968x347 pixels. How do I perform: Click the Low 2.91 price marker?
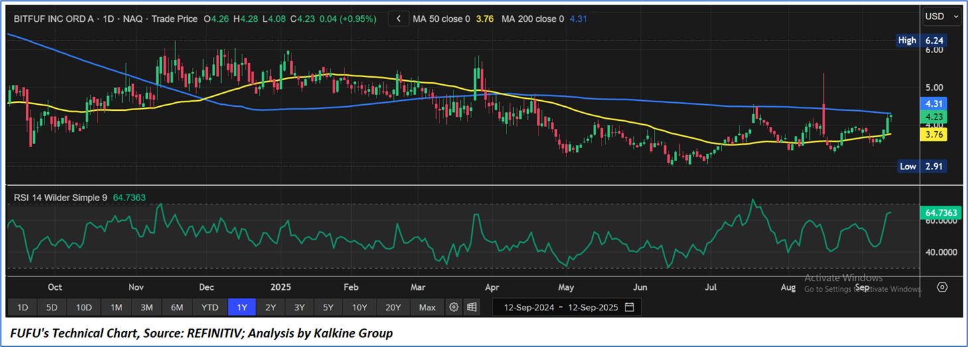point(921,167)
